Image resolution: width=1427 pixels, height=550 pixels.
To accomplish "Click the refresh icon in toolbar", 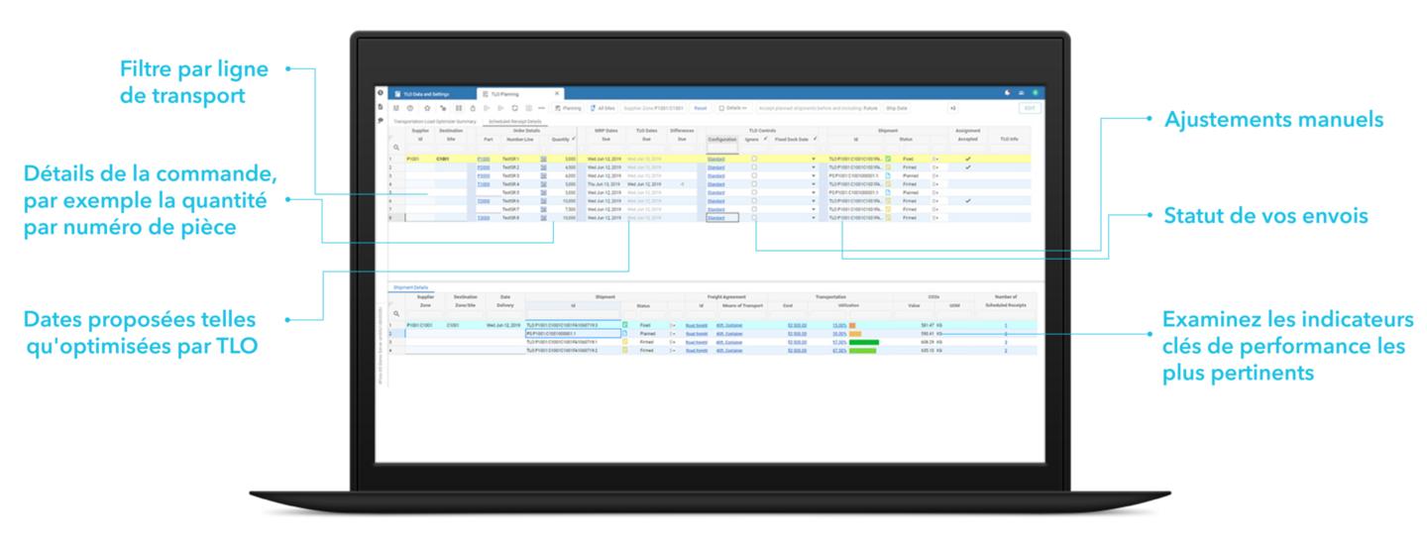I will [515, 108].
